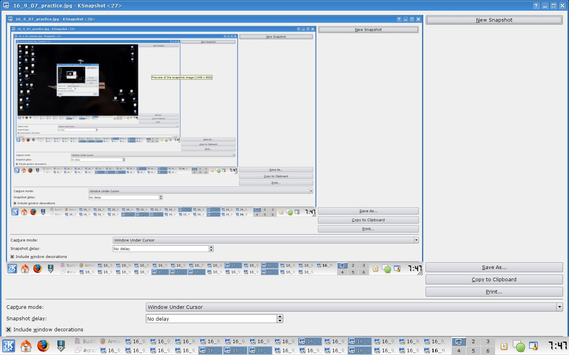Click the green chat bubble tray icon
Image resolution: width=569 pixels, height=355 pixels.
(x=519, y=346)
